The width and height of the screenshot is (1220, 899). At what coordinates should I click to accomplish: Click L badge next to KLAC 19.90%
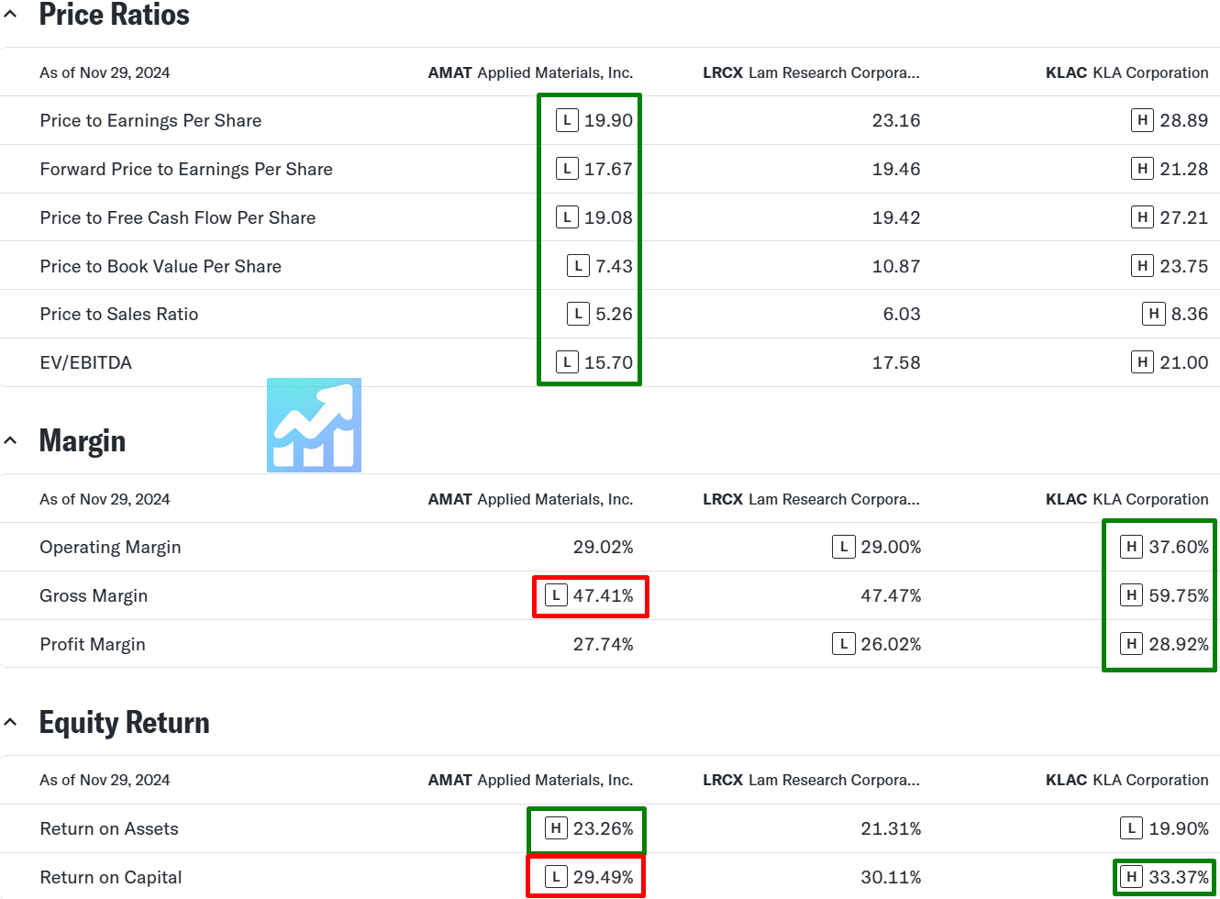point(1131,828)
